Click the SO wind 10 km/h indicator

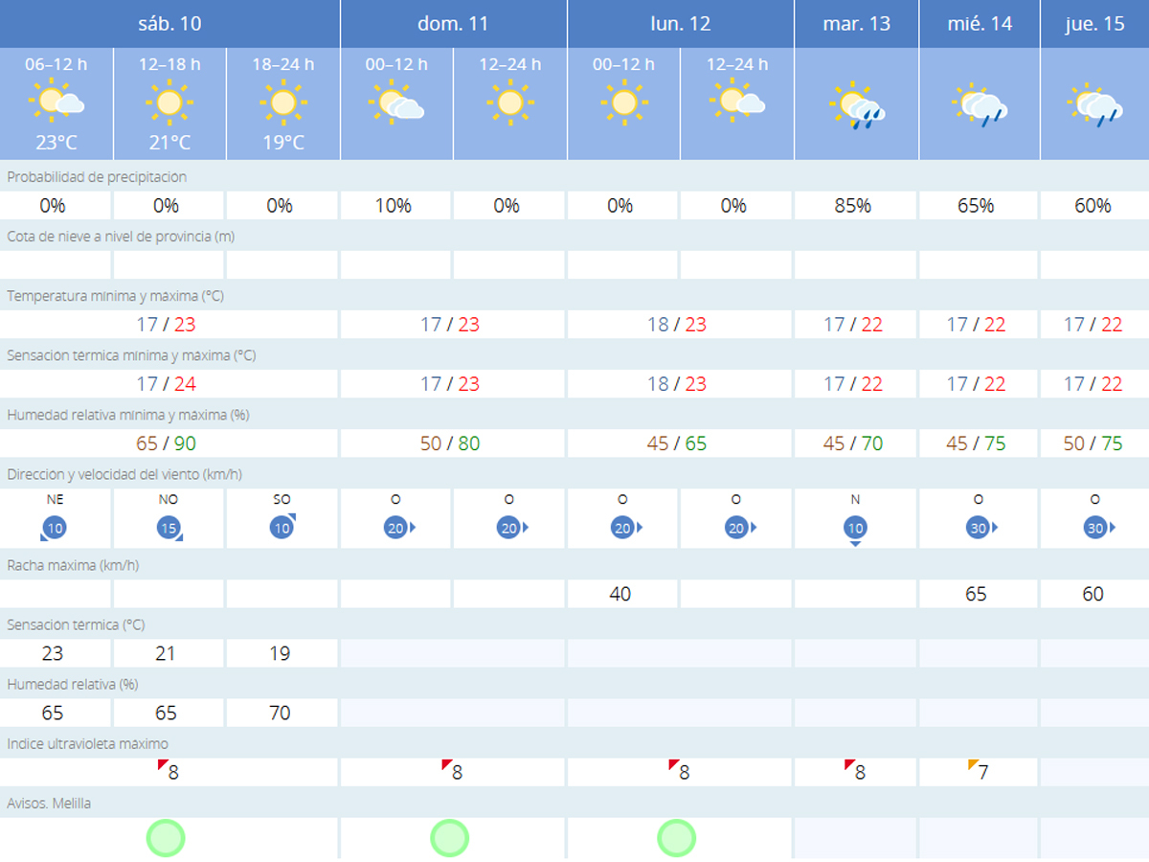[282, 527]
